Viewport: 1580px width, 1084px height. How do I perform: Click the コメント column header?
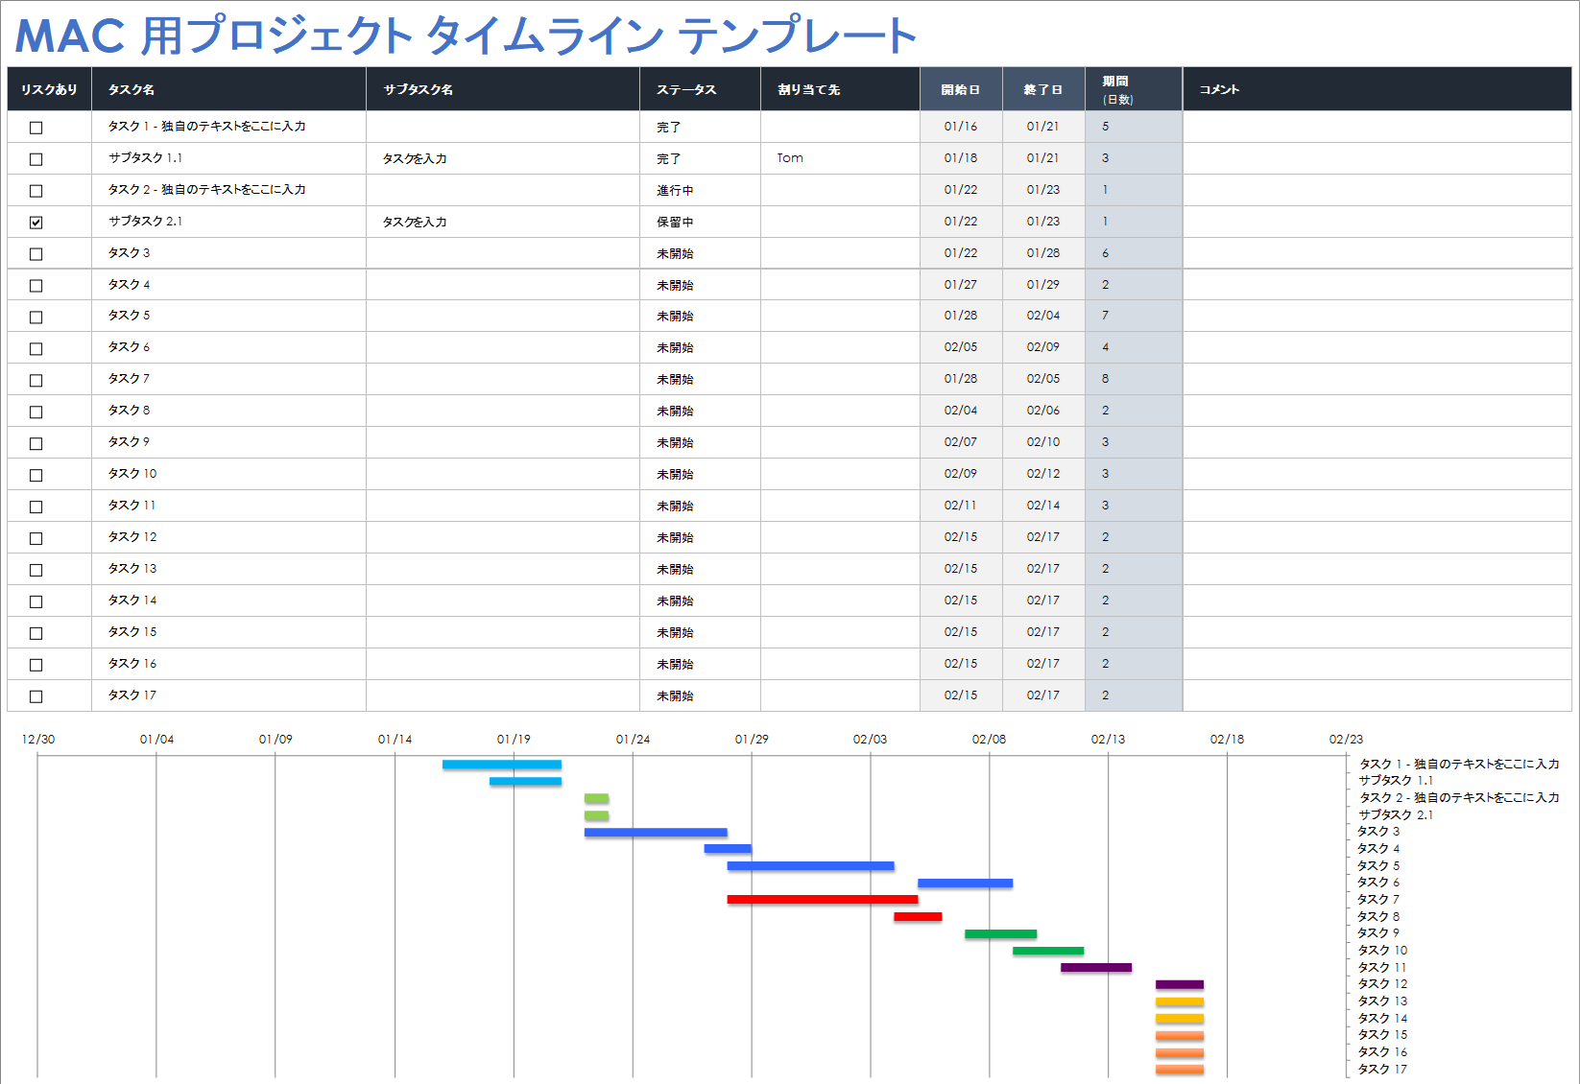pos(1377,89)
